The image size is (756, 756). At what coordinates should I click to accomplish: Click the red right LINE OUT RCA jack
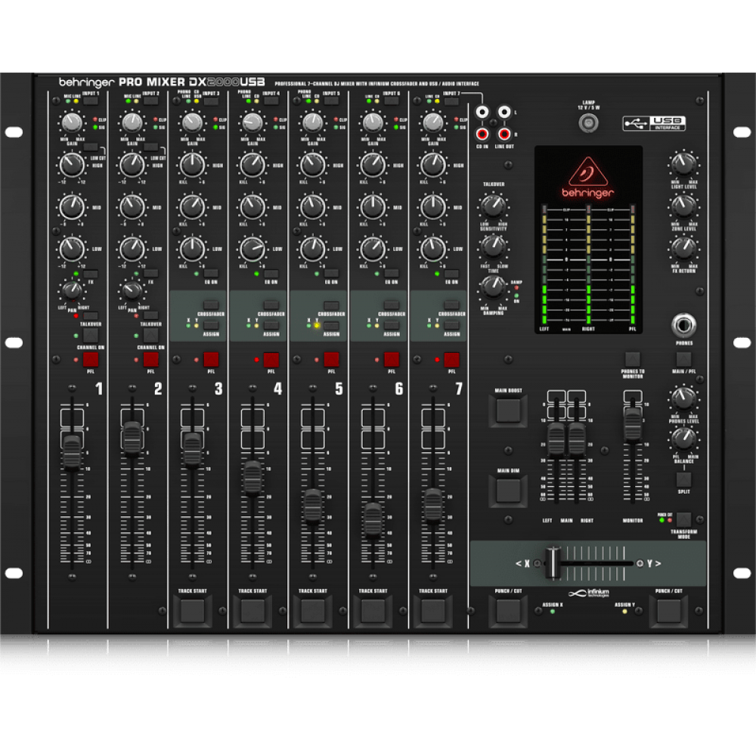(x=504, y=134)
